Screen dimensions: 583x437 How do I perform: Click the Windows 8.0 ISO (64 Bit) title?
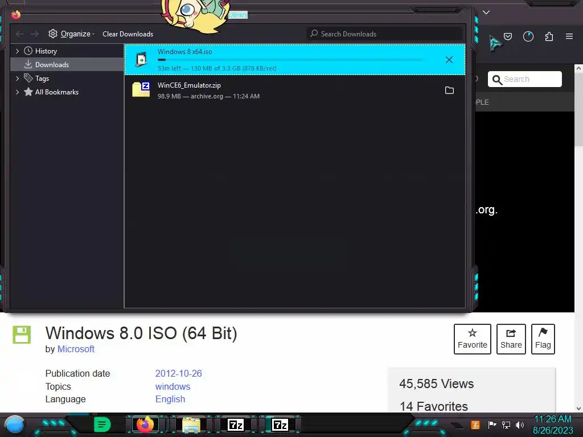tap(141, 333)
